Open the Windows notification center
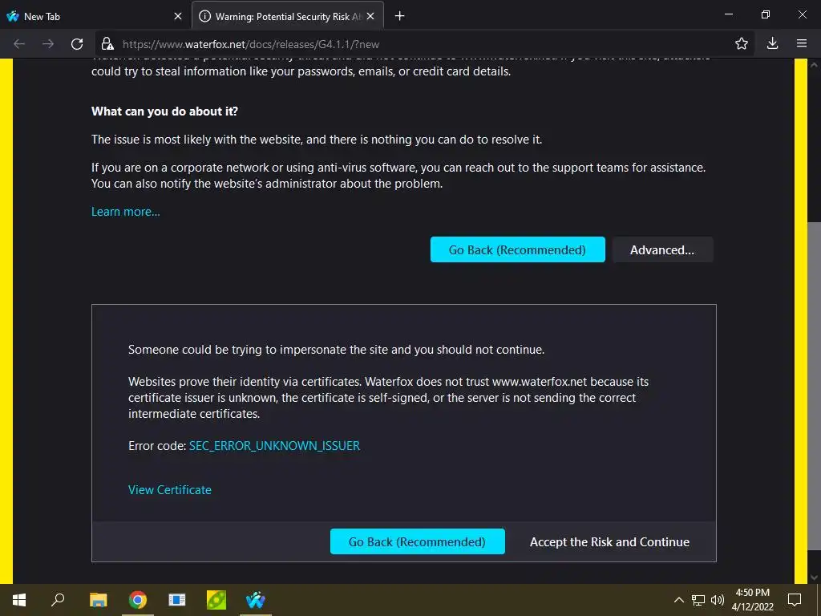The height and width of the screenshot is (616, 821). click(795, 600)
